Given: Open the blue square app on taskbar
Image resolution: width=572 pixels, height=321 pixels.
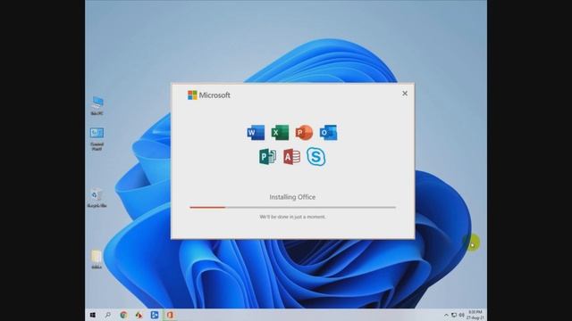Looking at the screenshot, I should click(155, 315).
